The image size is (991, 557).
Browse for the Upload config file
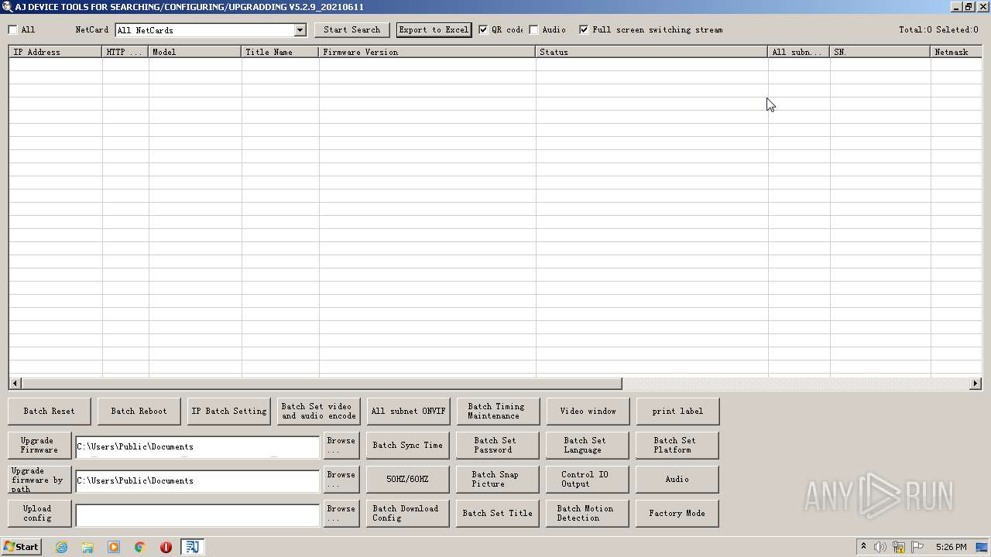pos(341,514)
